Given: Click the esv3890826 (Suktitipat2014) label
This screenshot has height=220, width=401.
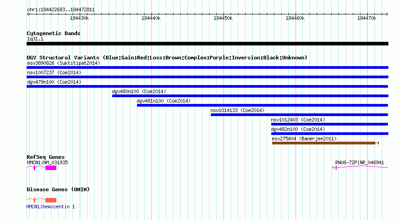Looking at the screenshot, I should coord(64,63).
